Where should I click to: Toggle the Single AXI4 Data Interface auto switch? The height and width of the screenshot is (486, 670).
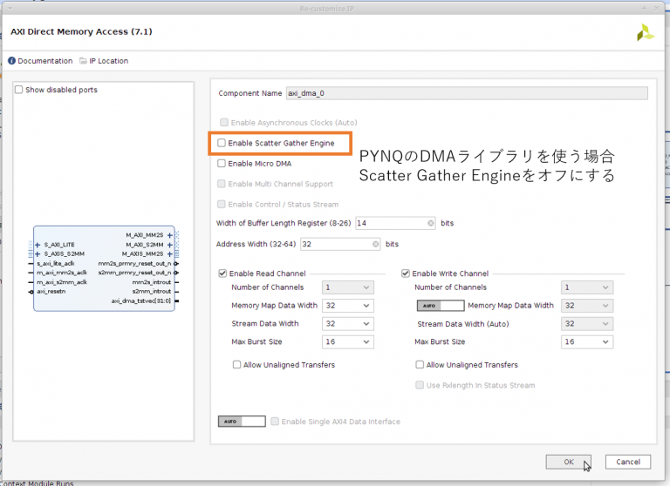[x=241, y=422]
